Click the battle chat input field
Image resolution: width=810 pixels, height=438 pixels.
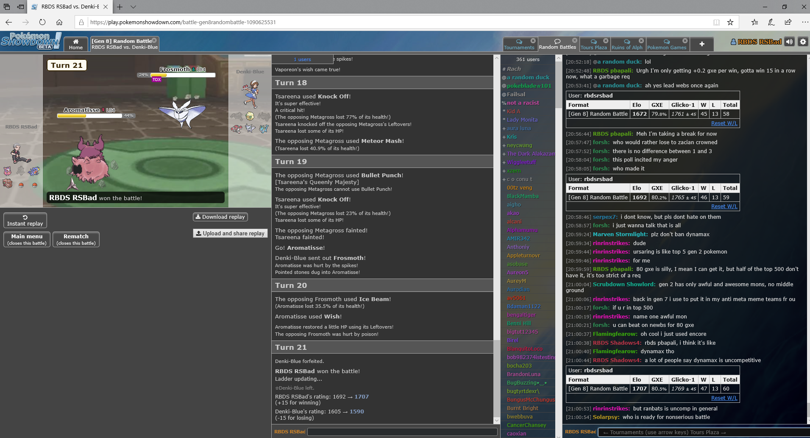402,432
